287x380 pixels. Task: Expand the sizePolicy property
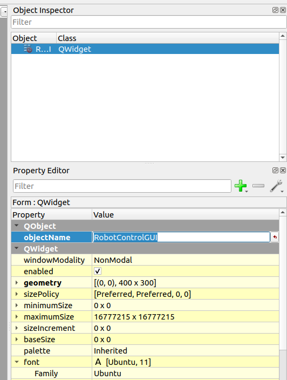coord(17,294)
